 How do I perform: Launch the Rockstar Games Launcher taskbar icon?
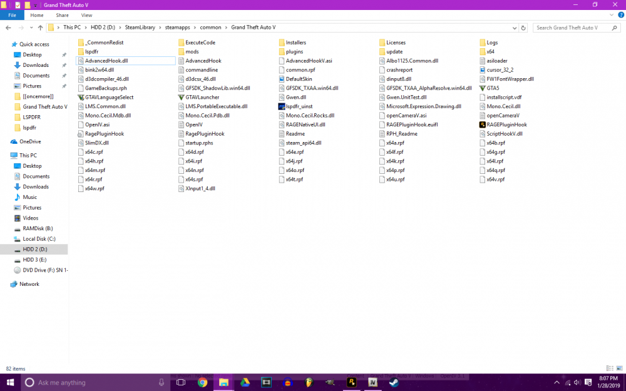point(351,382)
